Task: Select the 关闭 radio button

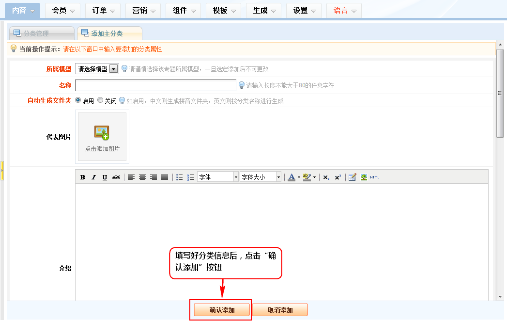Action: (x=100, y=100)
